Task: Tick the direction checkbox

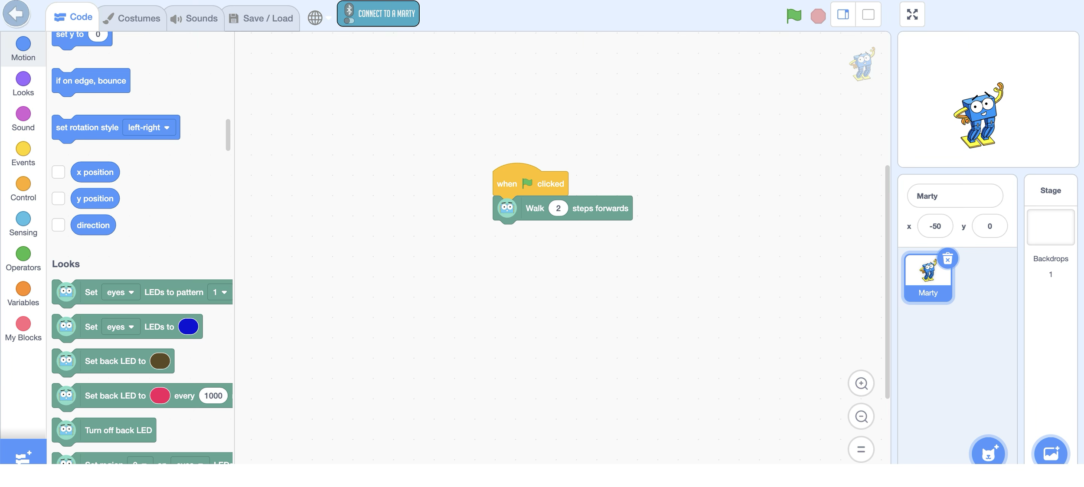Action: point(58,225)
